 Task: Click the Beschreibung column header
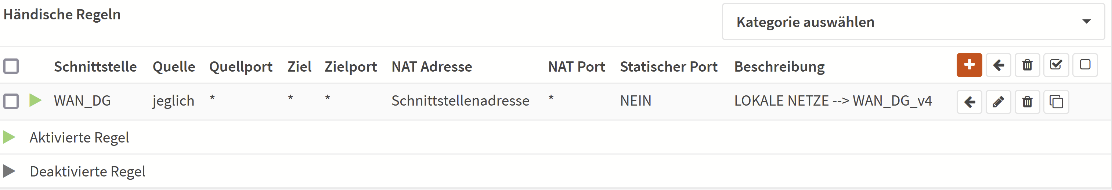(779, 67)
